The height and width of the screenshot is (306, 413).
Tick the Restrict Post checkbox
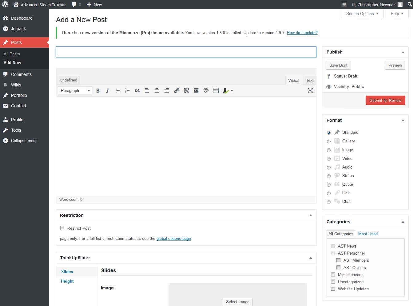tap(62, 228)
